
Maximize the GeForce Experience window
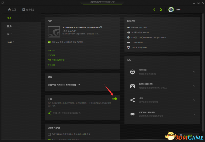coord(198,3)
